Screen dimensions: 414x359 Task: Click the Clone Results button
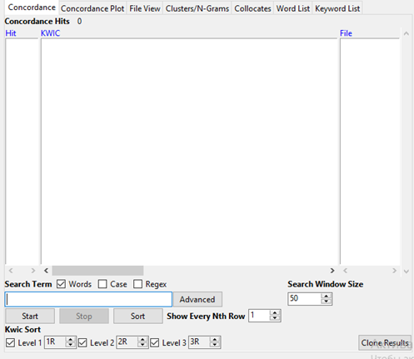click(385, 343)
